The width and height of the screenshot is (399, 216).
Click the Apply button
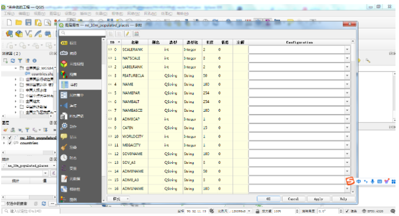[318, 199]
